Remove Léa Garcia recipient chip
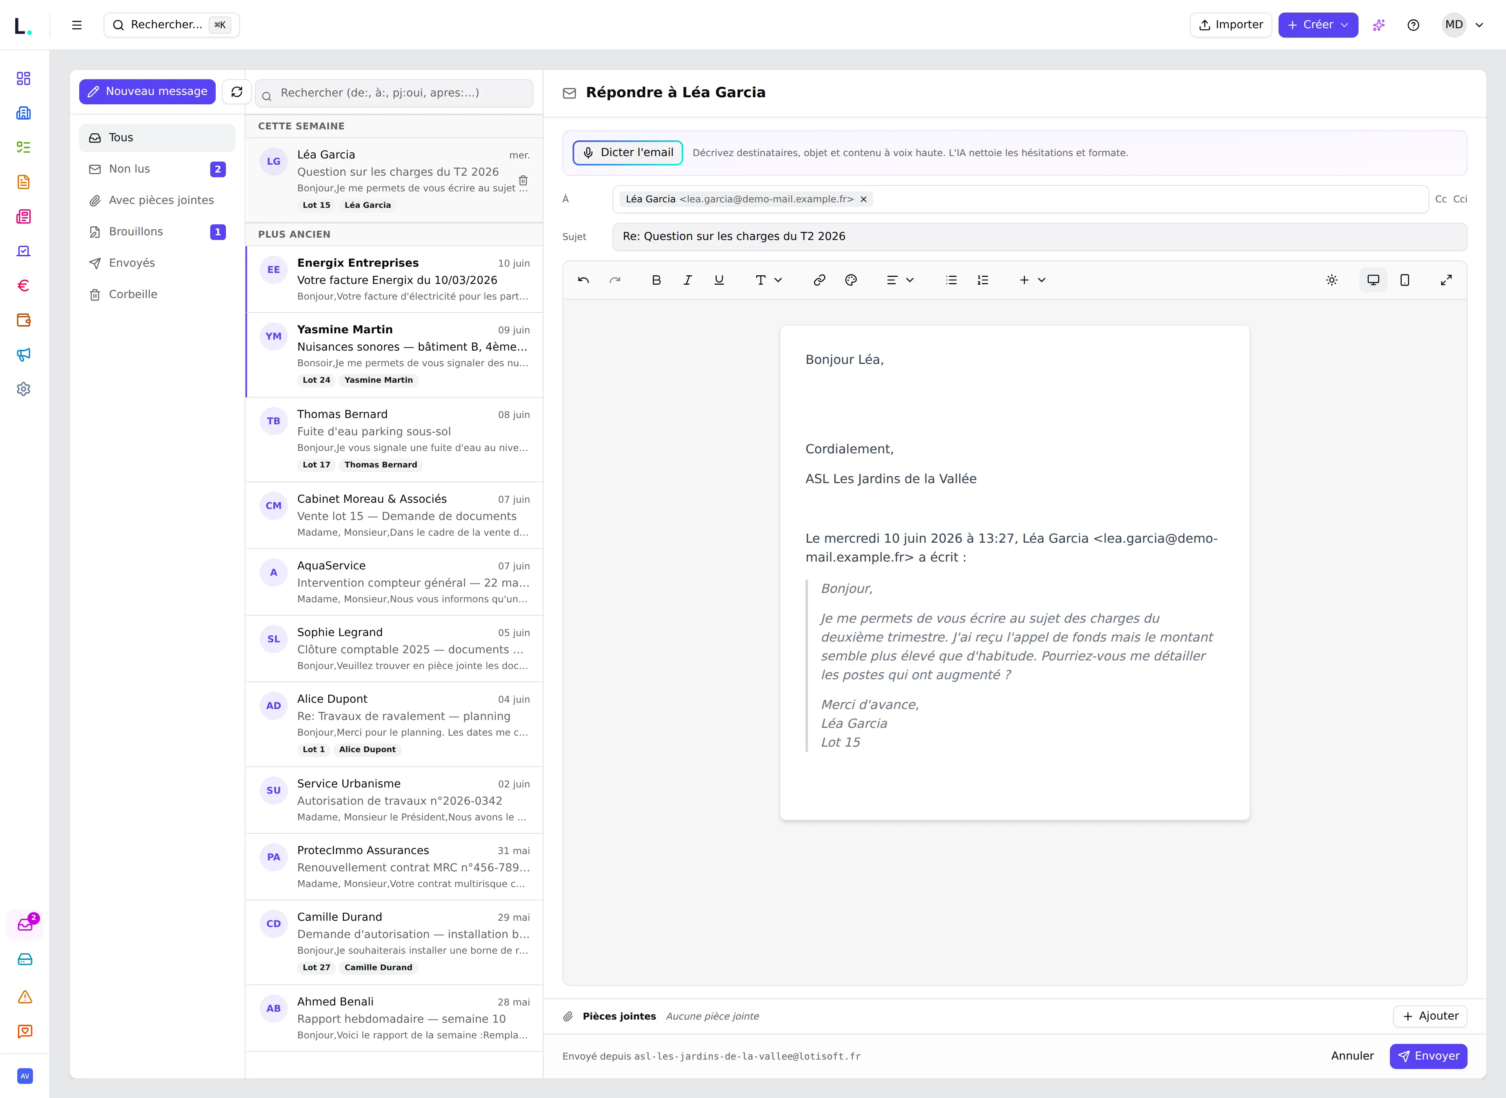 pos(863,199)
